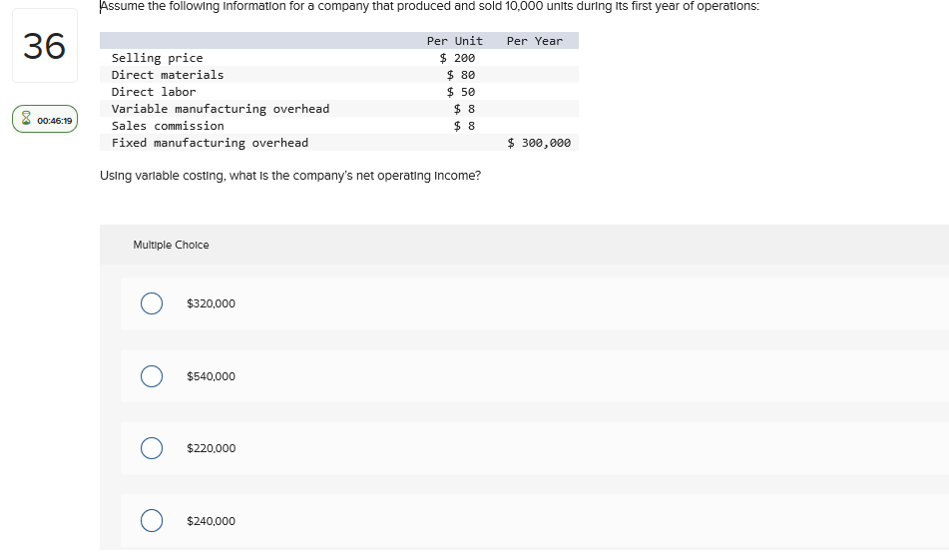Pick the $220,000 radio button

(x=152, y=448)
